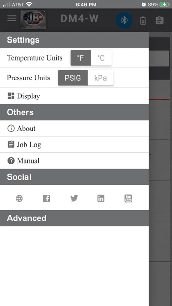Visit the website globe icon

click(x=19, y=199)
